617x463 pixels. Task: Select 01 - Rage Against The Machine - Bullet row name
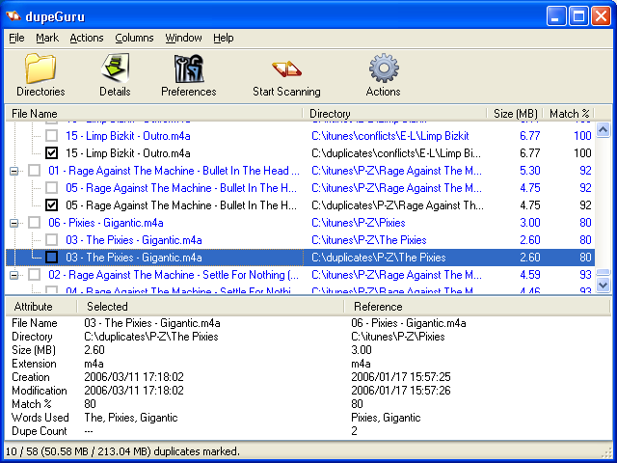(174, 171)
